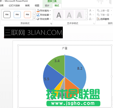Switch to the 幻灯片放映 tab
Image resolution: width=113 pixels, height=108 pixels.
pyautogui.click(x=14, y=6)
